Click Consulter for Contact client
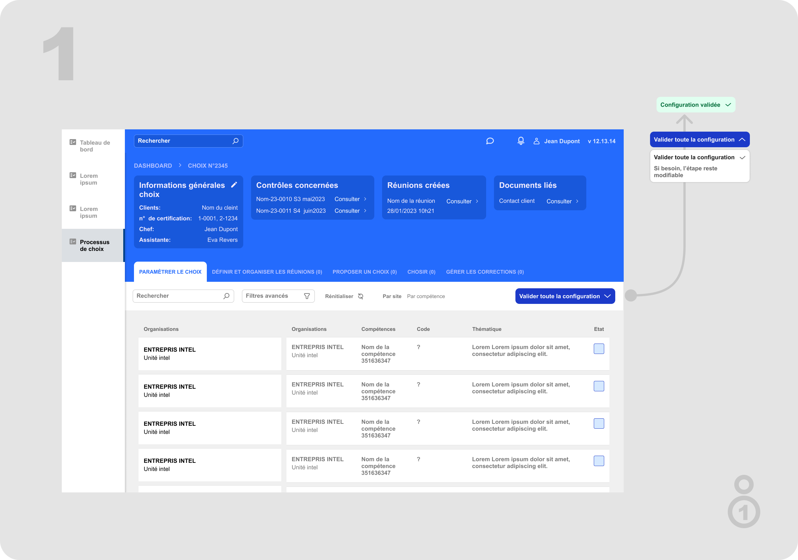The image size is (798, 560). (559, 201)
